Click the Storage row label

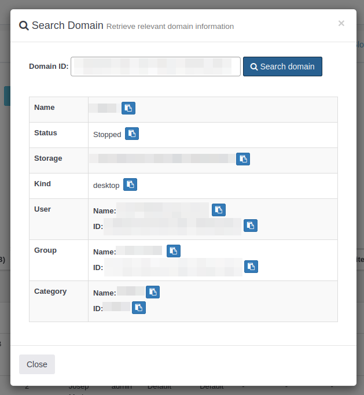(x=48, y=158)
